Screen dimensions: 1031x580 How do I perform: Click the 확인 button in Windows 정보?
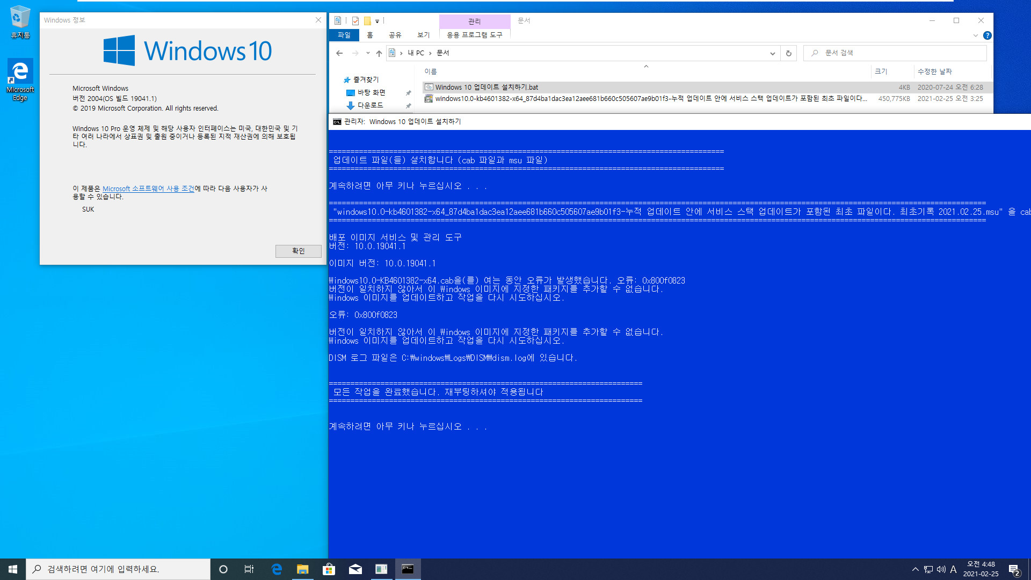(x=298, y=251)
